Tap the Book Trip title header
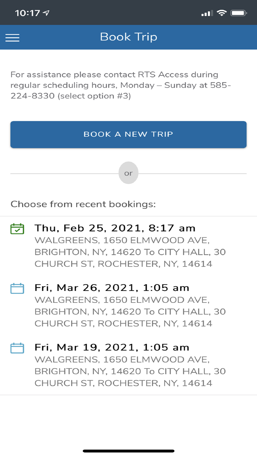The image size is (257, 457). click(x=128, y=37)
